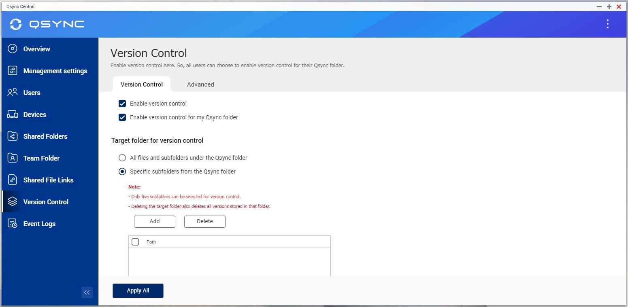This screenshot has height=307, width=628.
Task: Open the Overview section
Action: 36,49
